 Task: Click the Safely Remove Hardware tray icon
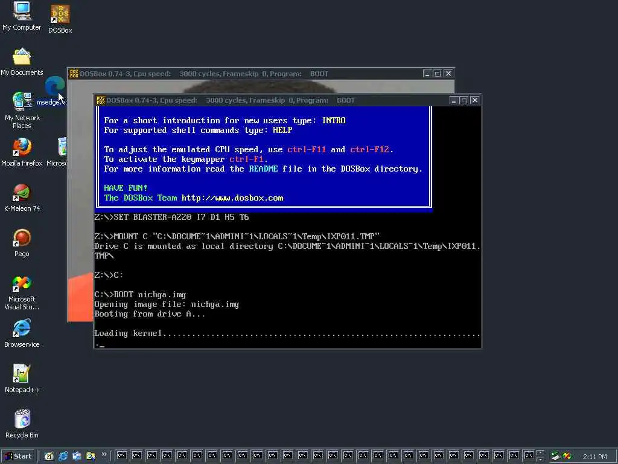click(x=555, y=456)
